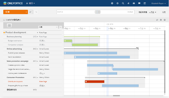
Task: Collapse the Product development project arrow
Action: click(37, 33)
